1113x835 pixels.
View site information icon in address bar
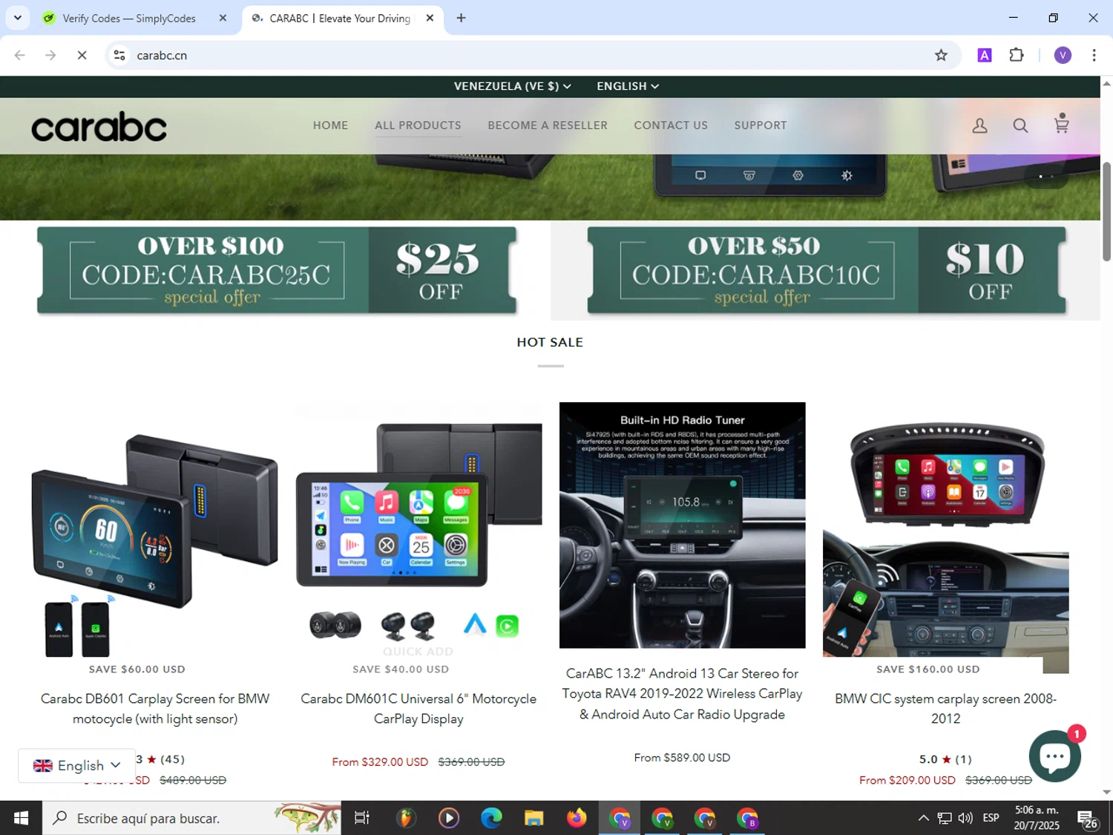[119, 55]
